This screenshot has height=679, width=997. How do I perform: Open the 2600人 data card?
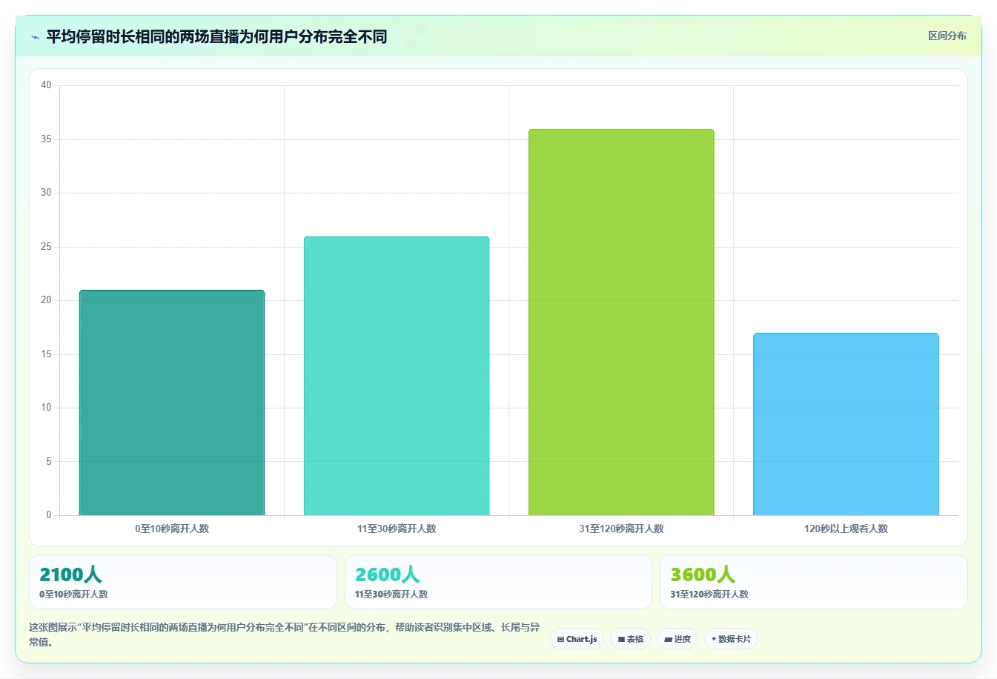pos(498,582)
